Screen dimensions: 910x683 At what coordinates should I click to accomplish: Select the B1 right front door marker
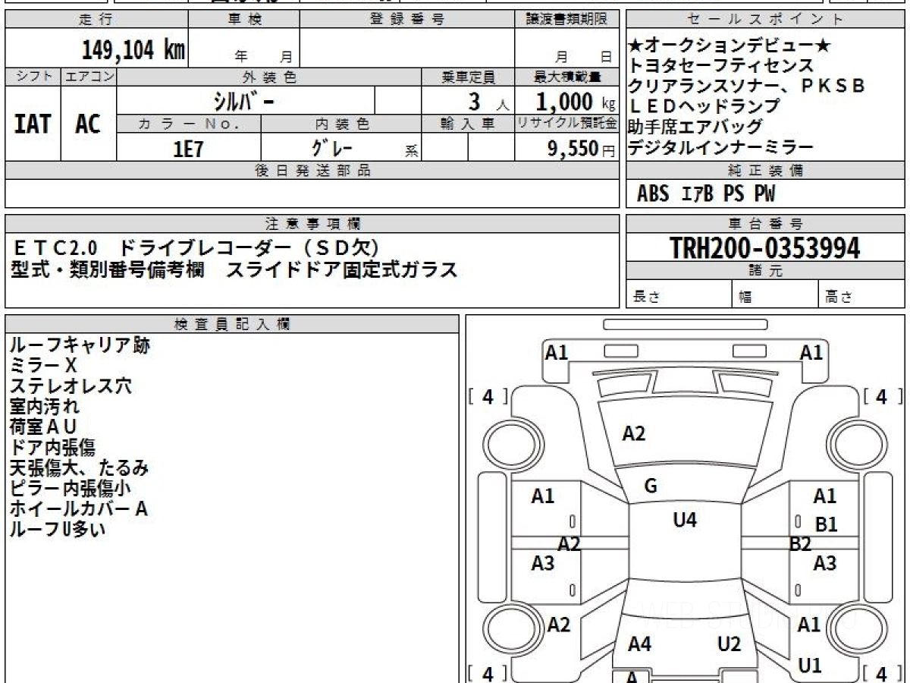[826, 524]
